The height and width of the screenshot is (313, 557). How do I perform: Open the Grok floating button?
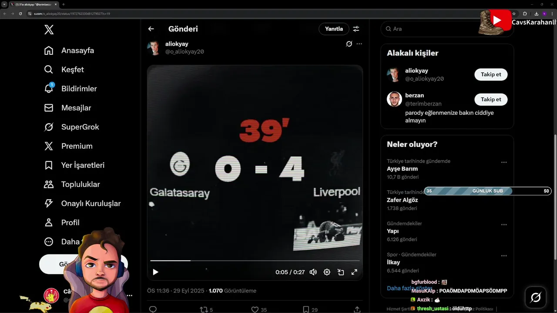536,297
